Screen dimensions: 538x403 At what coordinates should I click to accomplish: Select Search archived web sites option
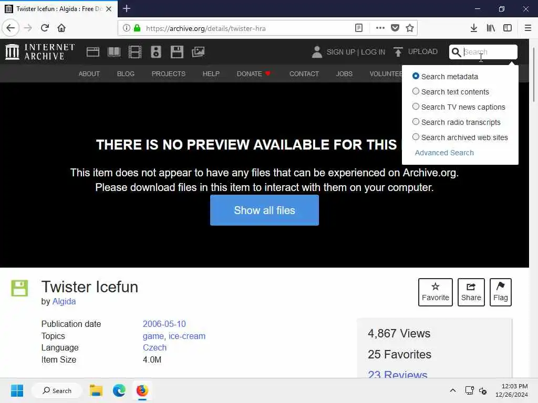pyautogui.click(x=416, y=137)
